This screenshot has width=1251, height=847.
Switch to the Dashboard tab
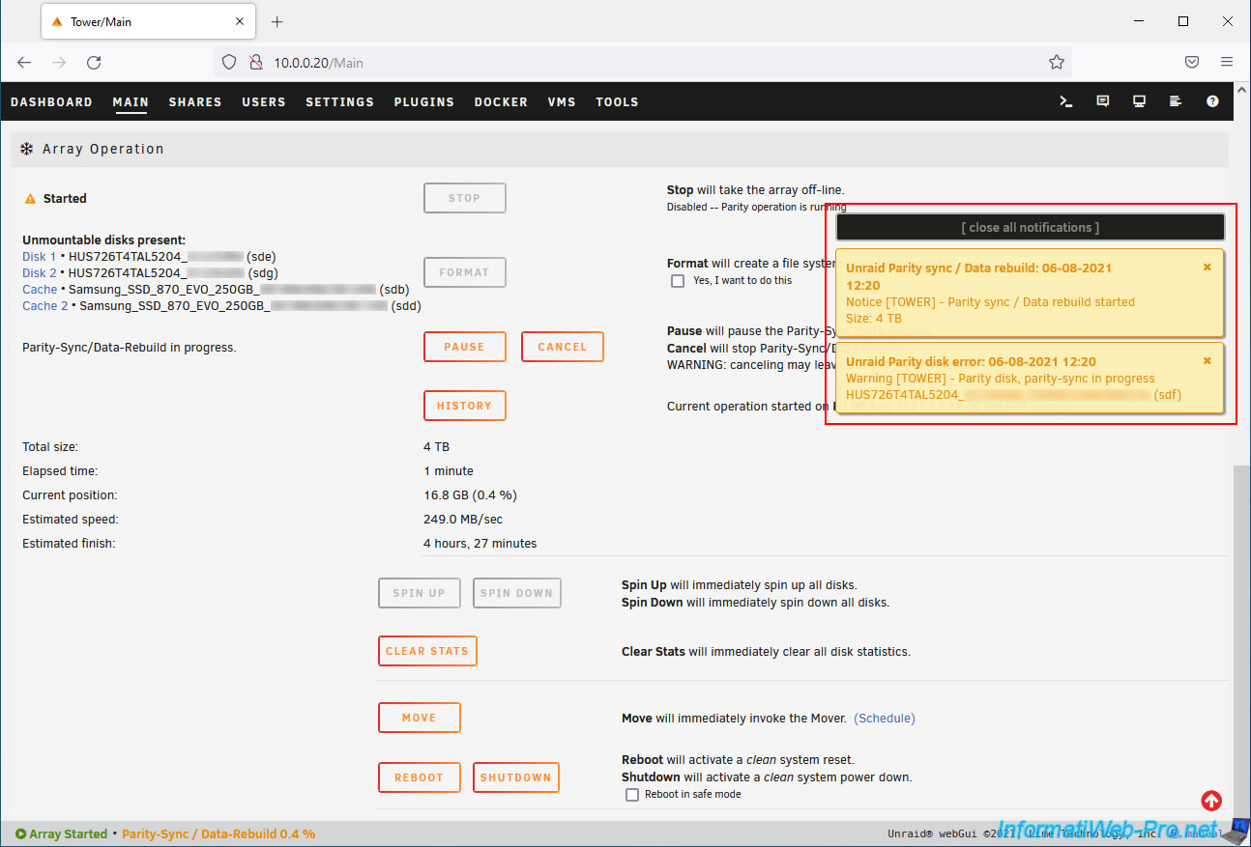(51, 102)
